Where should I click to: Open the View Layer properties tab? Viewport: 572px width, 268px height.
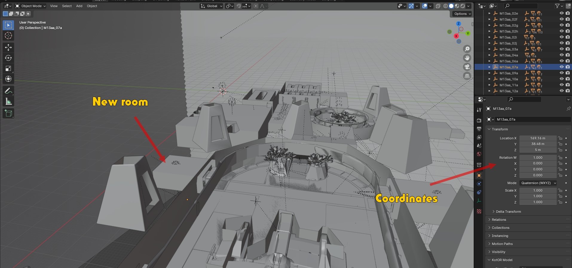pos(479,137)
